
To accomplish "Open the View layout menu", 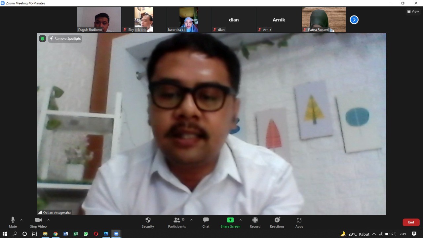I will point(413,11).
